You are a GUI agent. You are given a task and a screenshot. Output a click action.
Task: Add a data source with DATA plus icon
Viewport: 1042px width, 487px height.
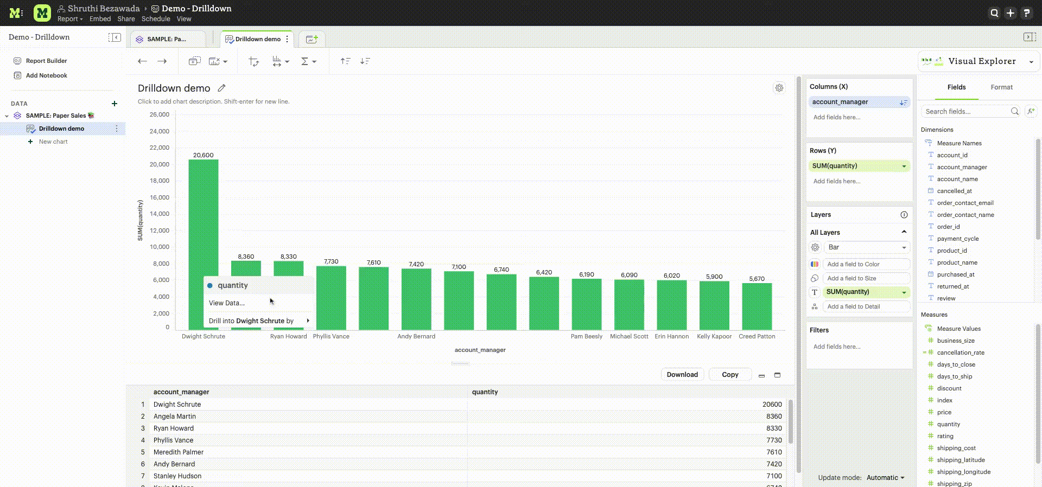point(115,104)
